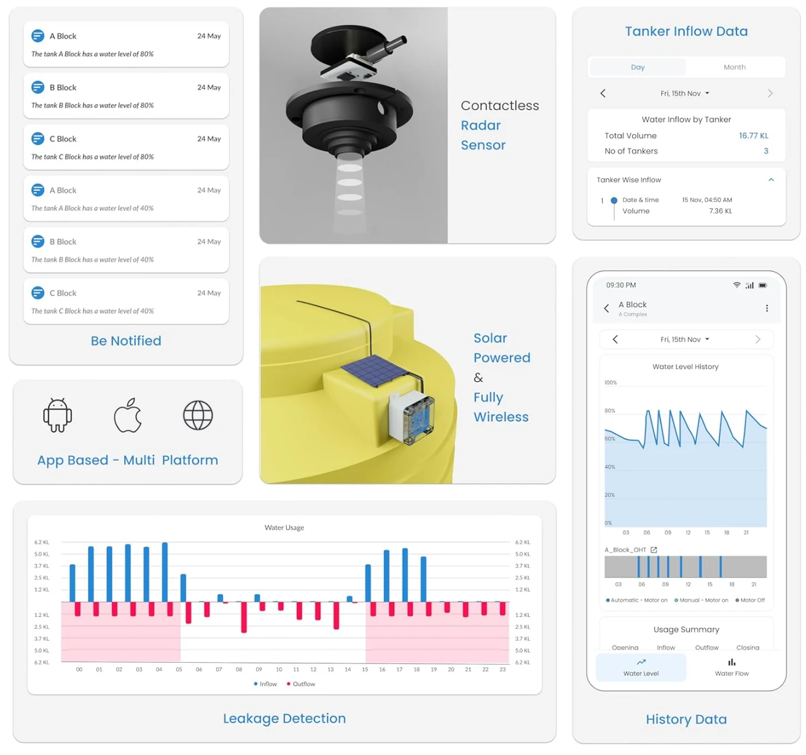Click battery icon in phone status bar
This screenshot has width=806, height=755.
(762, 285)
